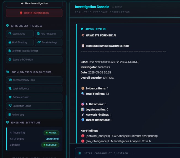This screenshot has width=180, height=158.
Task: Click the scroll icon on Log Intelligence
Action: click(x=10, y=89)
